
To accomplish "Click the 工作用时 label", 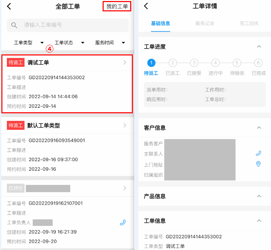I will pyautogui.click(x=215, y=90).
